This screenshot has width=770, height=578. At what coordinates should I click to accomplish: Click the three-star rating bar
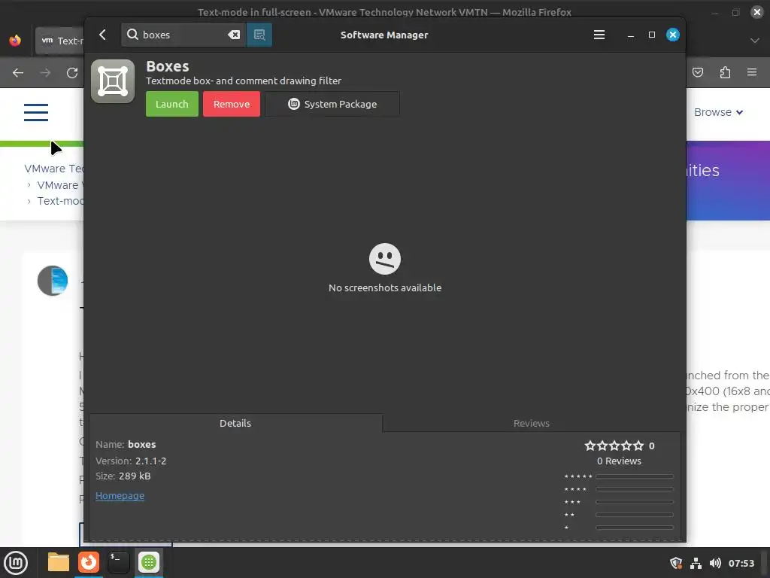635,502
